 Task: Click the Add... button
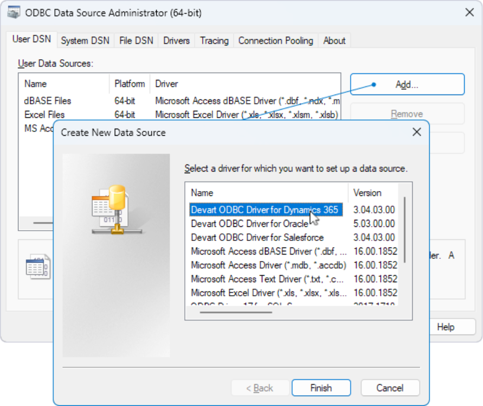(x=407, y=85)
